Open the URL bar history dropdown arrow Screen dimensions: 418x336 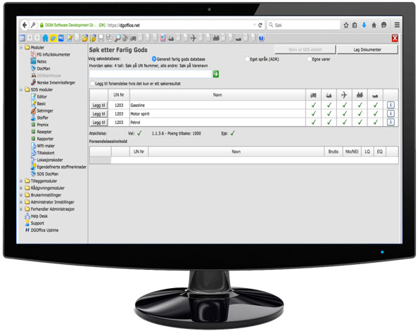click(x=254, y=25)
